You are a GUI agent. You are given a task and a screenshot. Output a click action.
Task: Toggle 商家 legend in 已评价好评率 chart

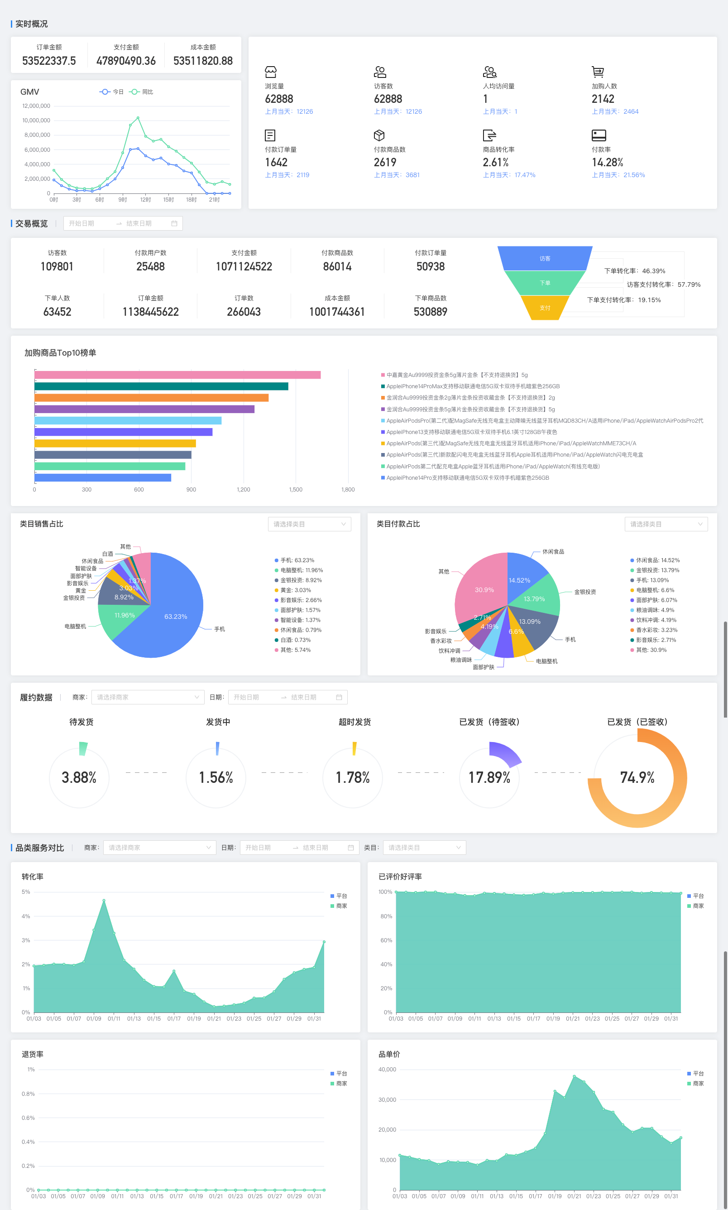(695, 906)
